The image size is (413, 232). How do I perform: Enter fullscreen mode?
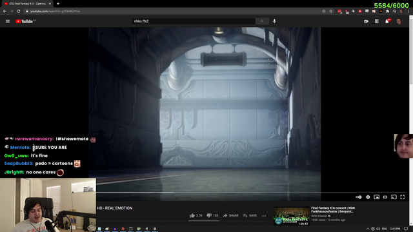[x=403, y=197]
